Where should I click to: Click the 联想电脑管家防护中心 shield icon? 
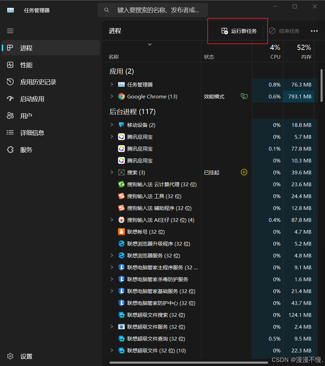point(121,303)
